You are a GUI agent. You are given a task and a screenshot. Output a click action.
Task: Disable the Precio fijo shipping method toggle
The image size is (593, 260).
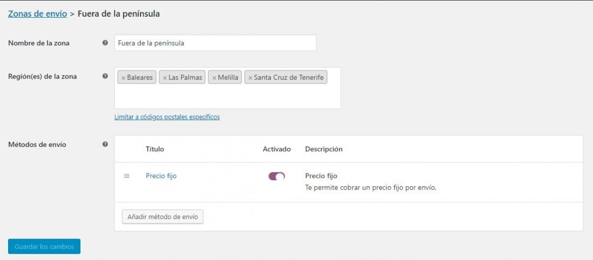[x=277, y=176]
